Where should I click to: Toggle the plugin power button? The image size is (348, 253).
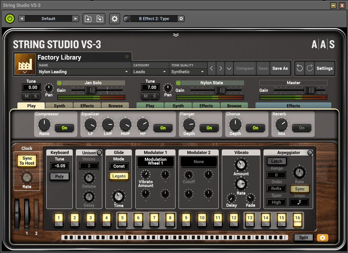pos(10,19)
